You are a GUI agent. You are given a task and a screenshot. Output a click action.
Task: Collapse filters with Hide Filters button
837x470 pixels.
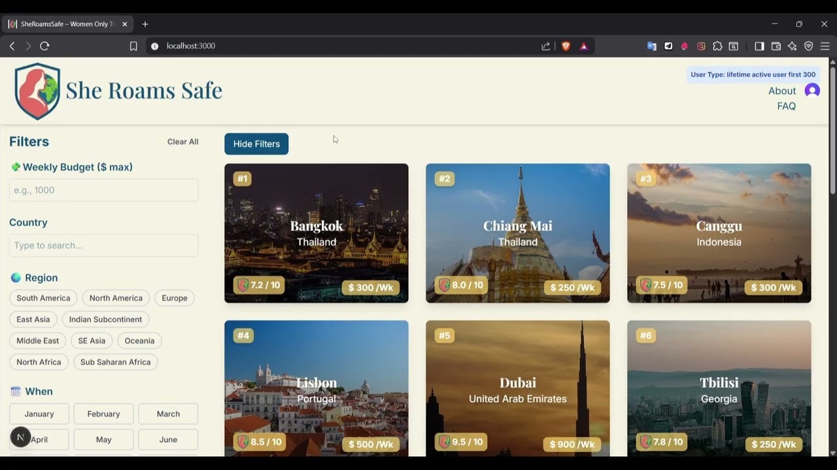pos(256,144)
